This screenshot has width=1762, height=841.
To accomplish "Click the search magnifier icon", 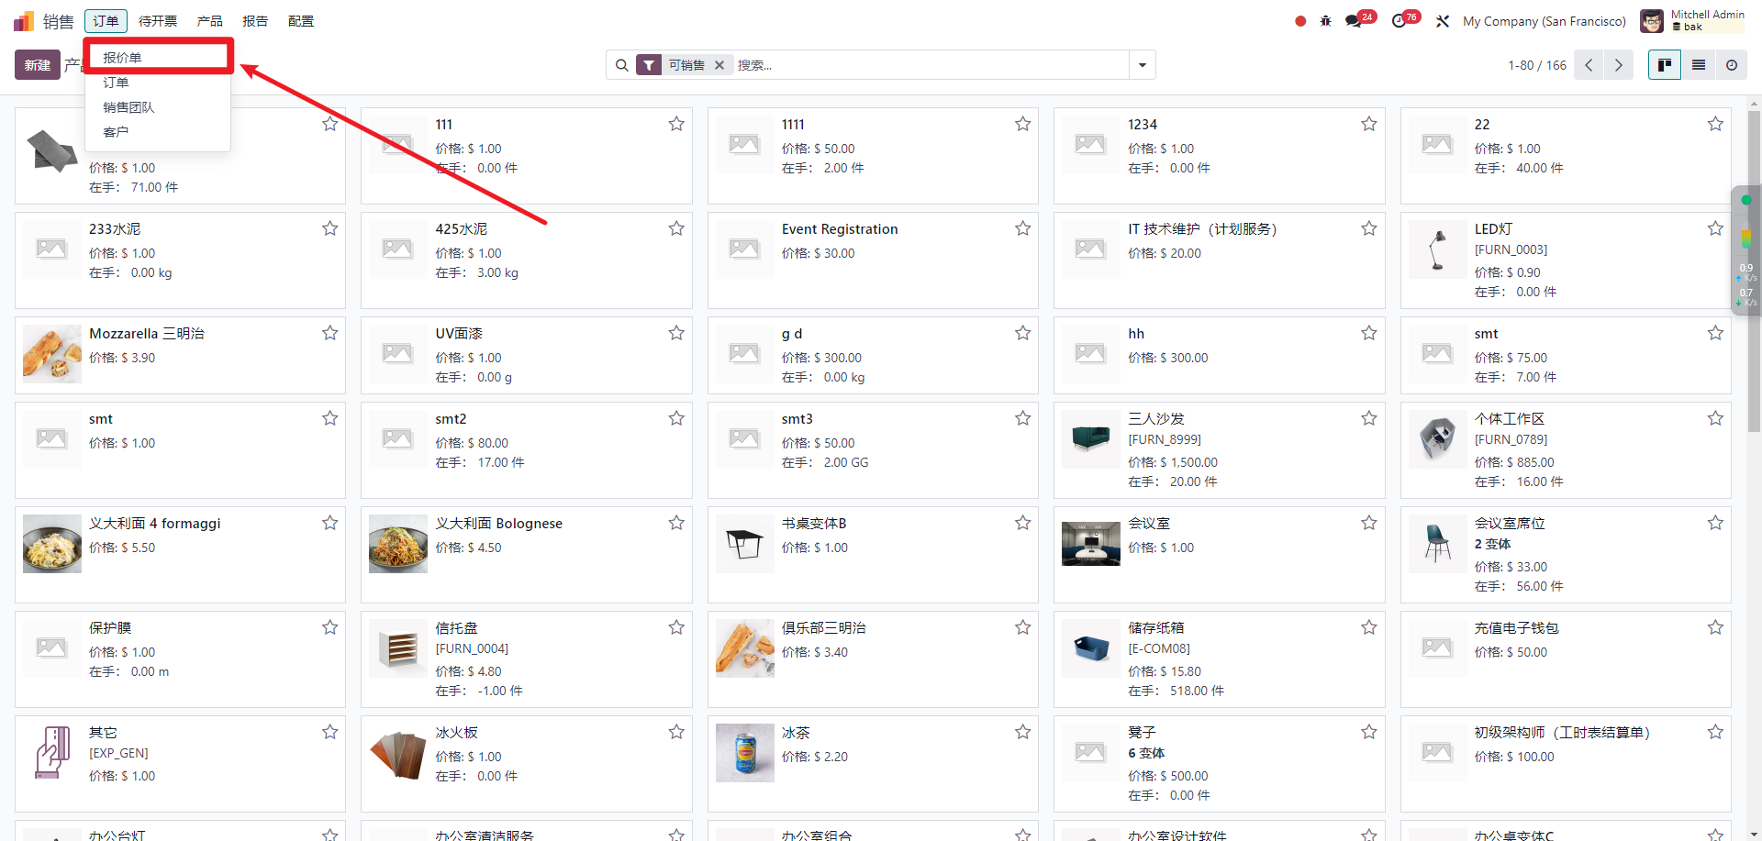I will pyautogui.click(x=622, y=65).
